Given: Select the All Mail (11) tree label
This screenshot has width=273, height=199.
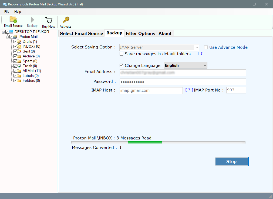Looking at the screenshot, I should pyautogui.click(x=32, y=71).
